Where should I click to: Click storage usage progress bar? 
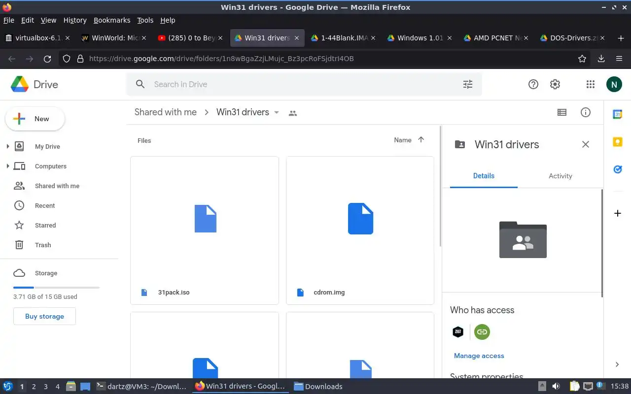57,287
